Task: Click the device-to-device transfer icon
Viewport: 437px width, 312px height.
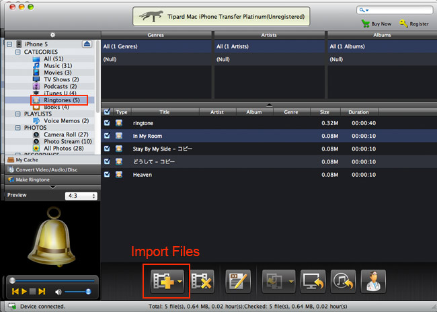Action: (x=274, y=281)
